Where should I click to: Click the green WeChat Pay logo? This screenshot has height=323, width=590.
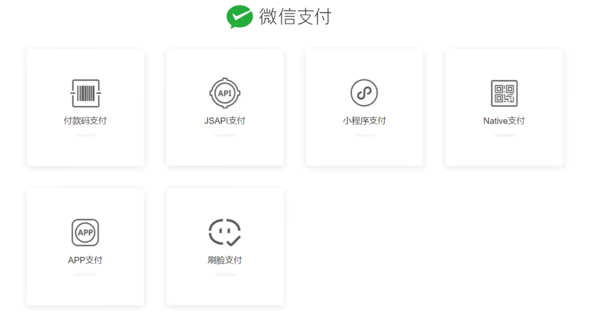239,17
